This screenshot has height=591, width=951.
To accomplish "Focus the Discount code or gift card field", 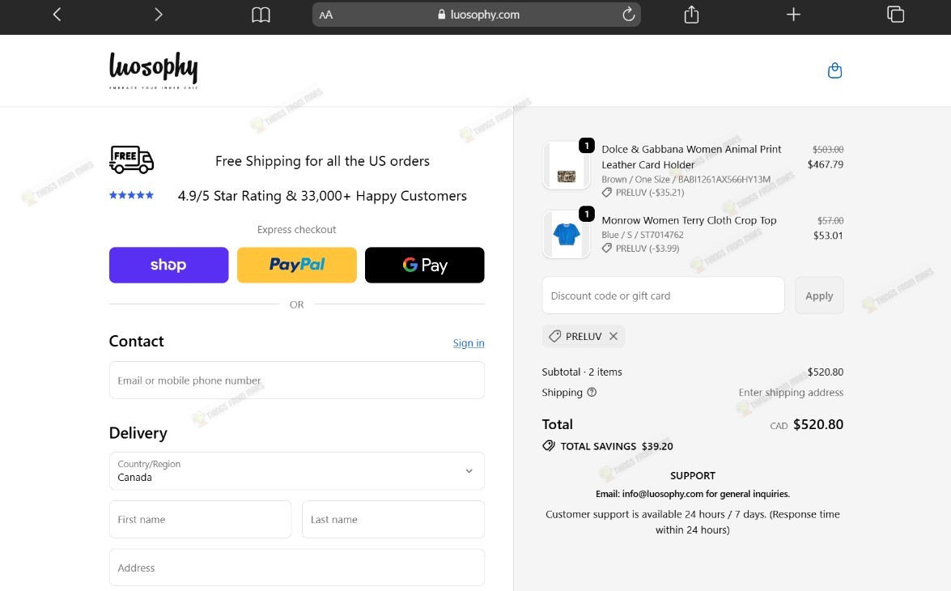I will tap(663, 295).
